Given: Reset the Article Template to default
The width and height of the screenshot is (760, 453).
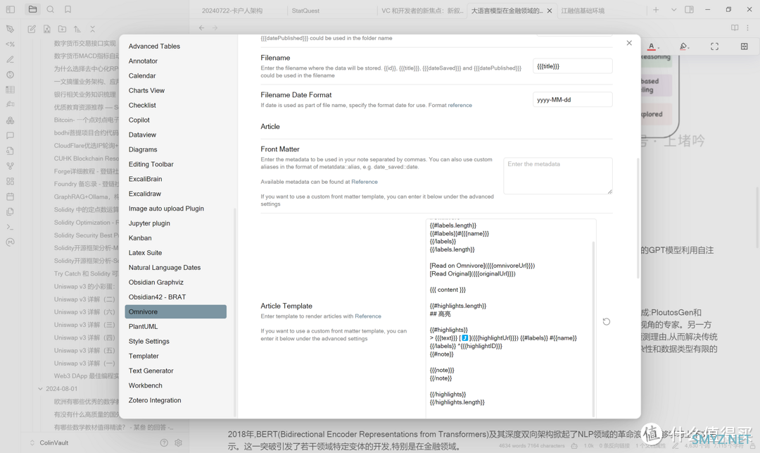Looking at the screenshot, I should pos(607,322).
